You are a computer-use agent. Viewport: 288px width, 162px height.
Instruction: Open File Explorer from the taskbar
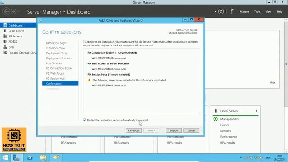point(43,157)
